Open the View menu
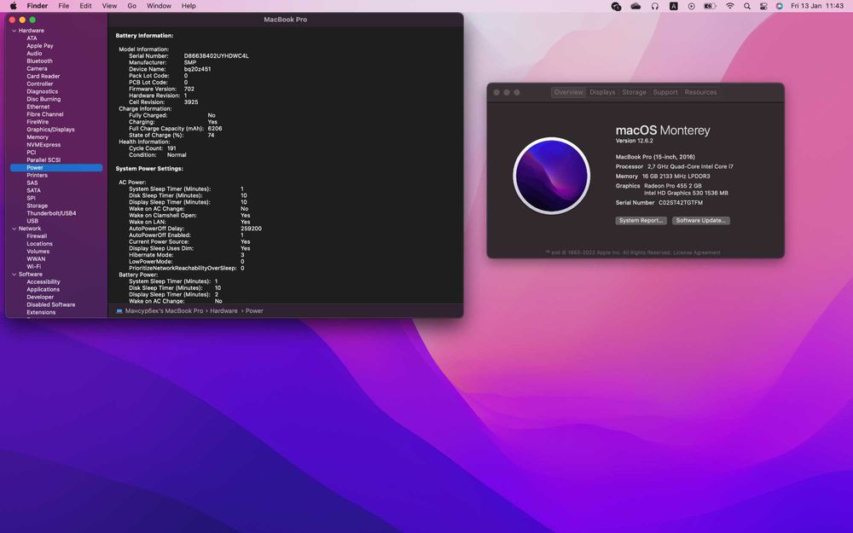This screenshot has width=853, height=533. tap(109, 6)
